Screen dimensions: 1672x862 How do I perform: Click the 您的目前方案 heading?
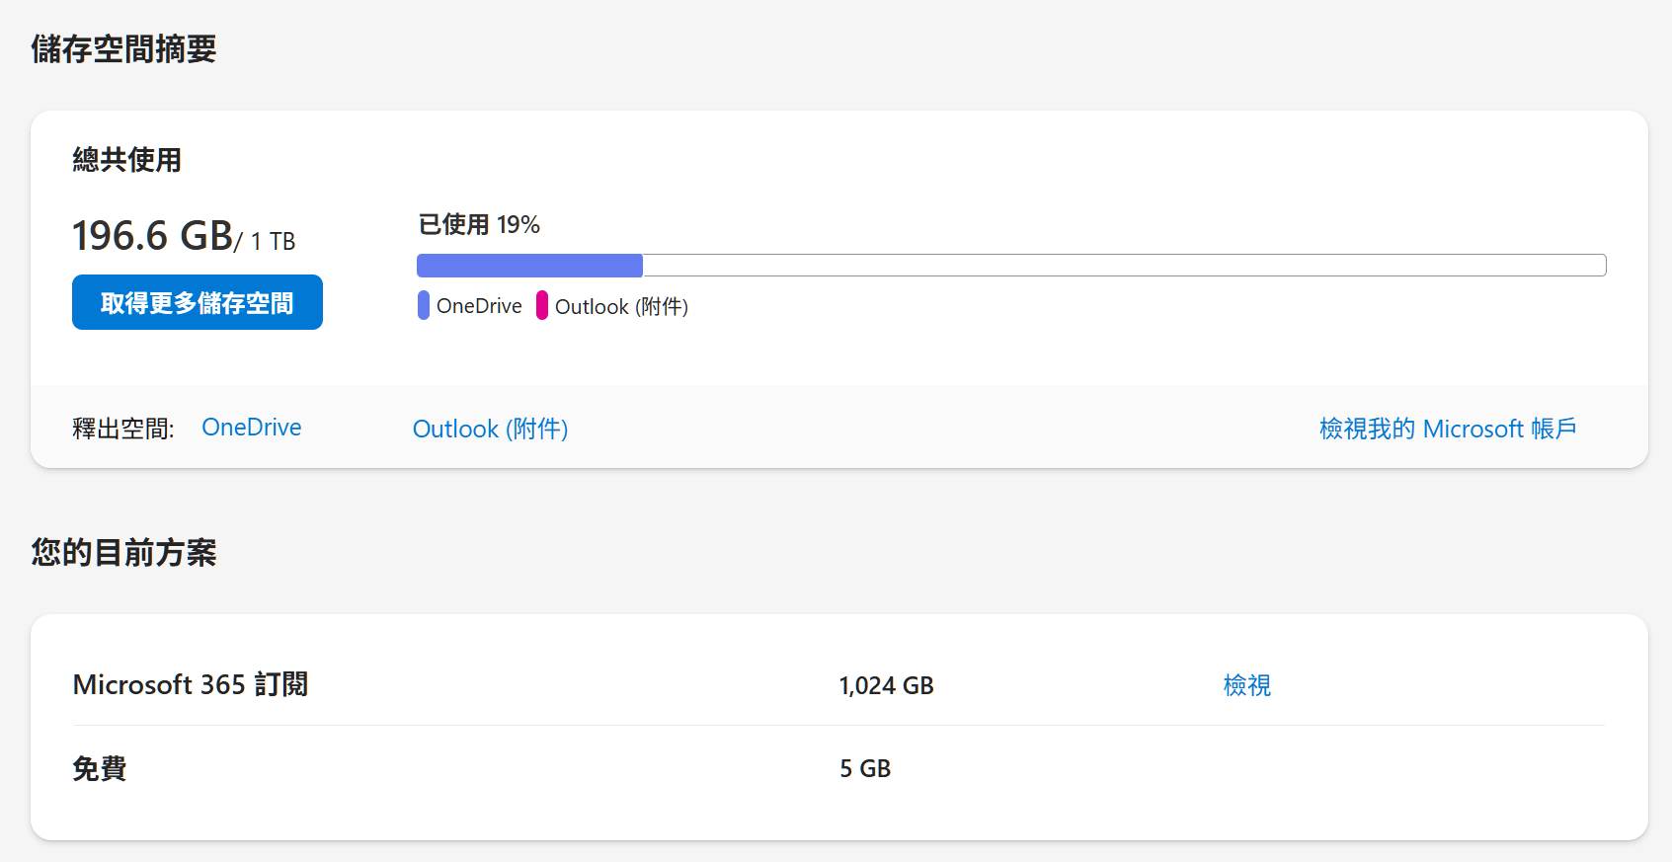(x=123, y=553)
